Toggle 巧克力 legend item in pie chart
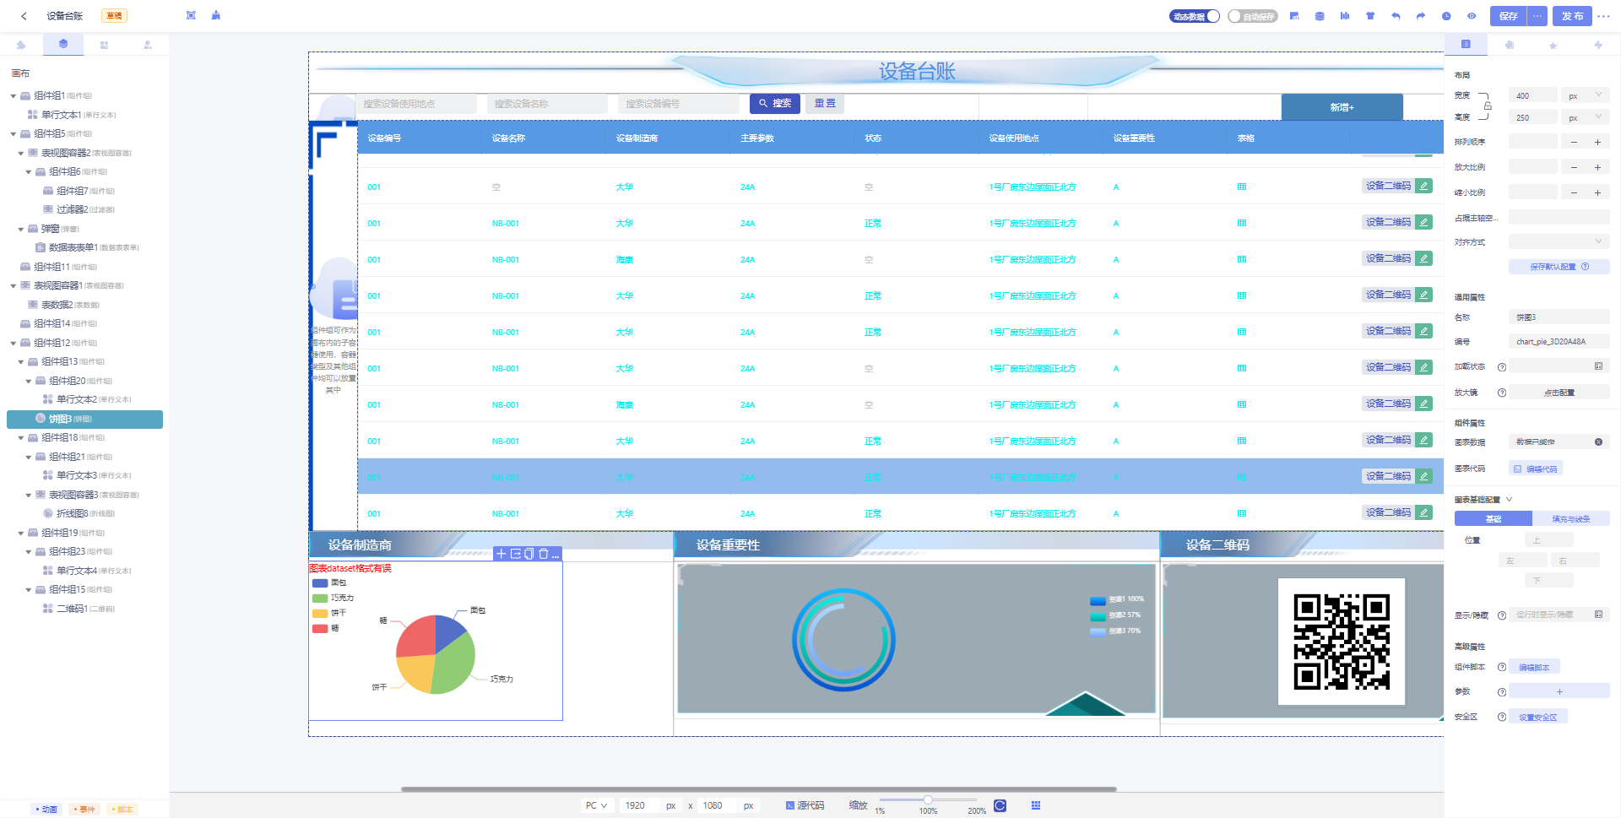Screen dimensions: 1621x818 point(333,599)
